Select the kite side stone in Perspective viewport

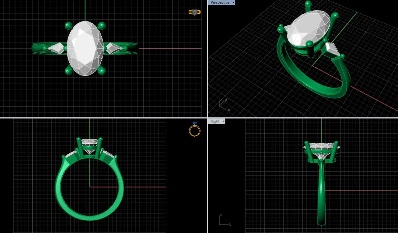click(332, 49)
